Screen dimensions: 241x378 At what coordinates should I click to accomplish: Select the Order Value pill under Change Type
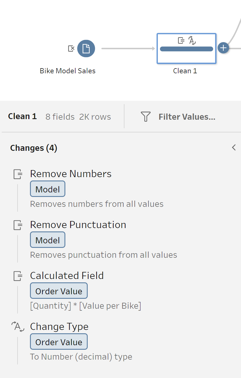(x=59, y=342)
